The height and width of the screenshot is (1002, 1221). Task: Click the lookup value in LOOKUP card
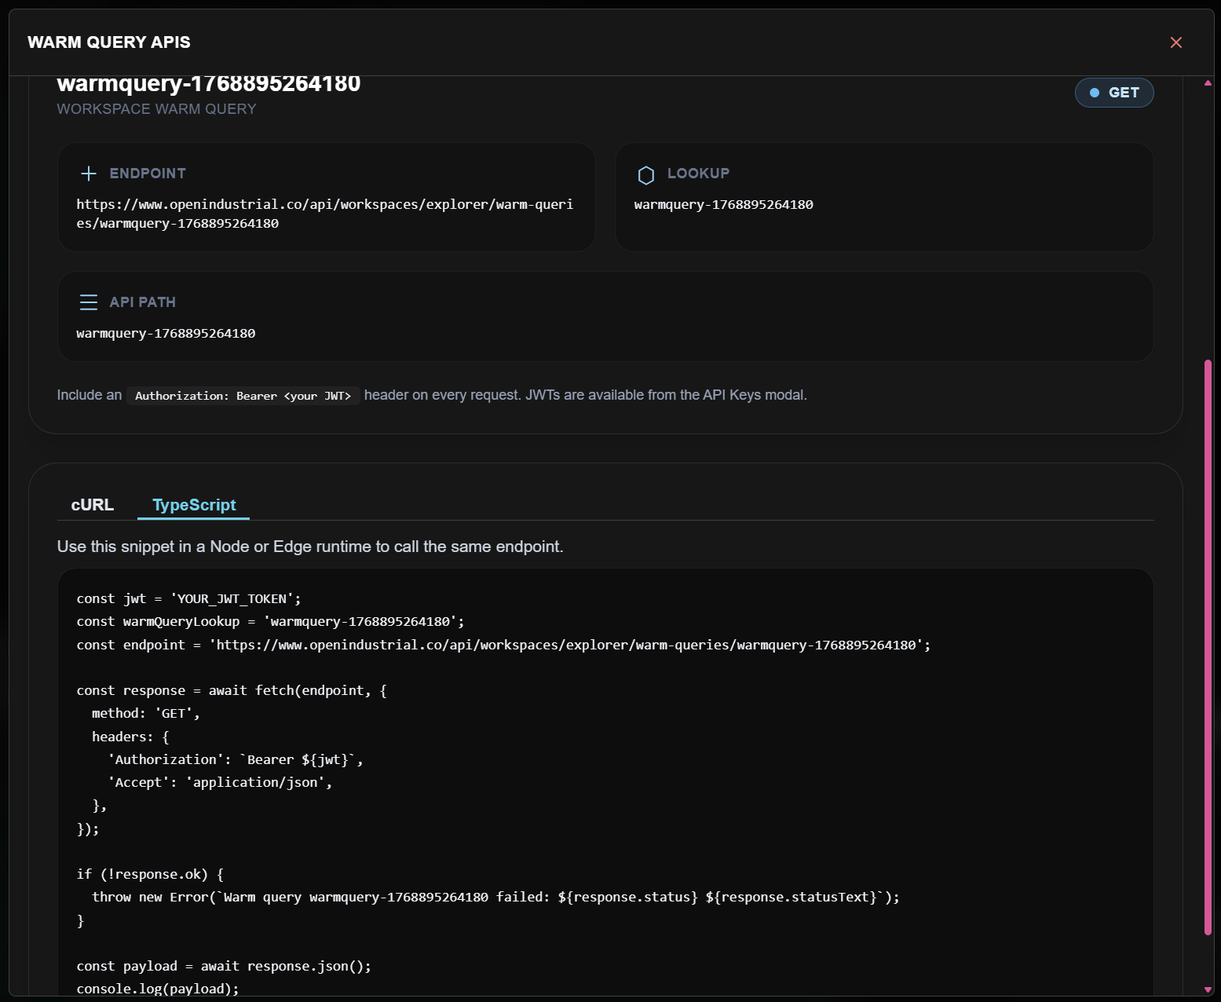coord(723,204)
